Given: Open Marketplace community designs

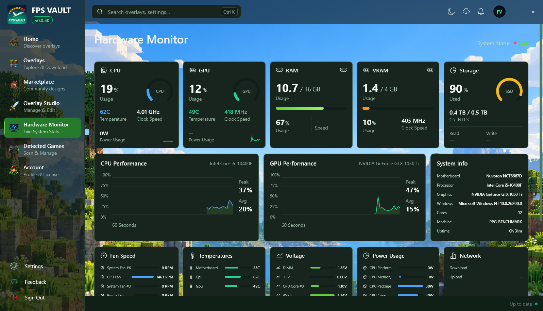Looking at the screenshot, I should pyautogui.click(x=42, y=85).
